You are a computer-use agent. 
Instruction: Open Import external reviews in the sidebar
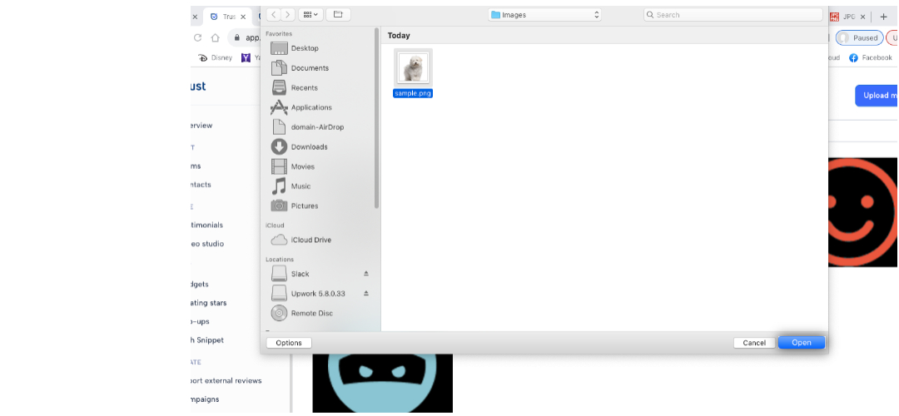[226, 380]
